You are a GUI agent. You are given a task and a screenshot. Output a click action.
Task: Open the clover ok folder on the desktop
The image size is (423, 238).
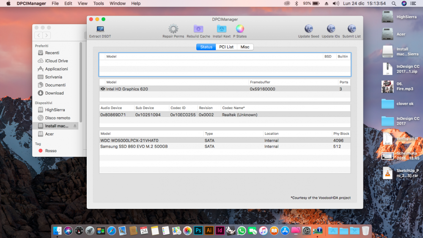[x=387, y=104]
